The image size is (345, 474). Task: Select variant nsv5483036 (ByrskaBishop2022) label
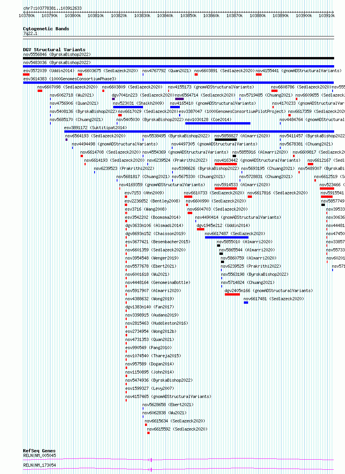click(x=57, y=62)
